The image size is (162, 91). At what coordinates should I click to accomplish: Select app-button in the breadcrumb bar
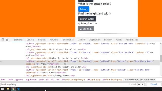click(31, 80)
